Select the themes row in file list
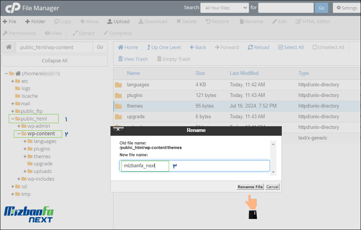This screenshot has width=361, height=230. coord(237,106)
